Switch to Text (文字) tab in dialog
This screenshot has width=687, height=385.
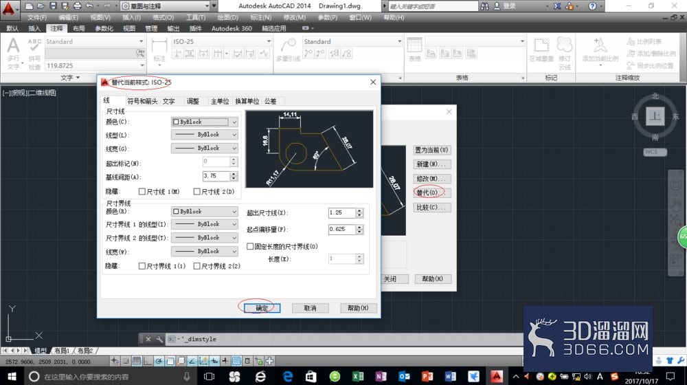[169, 101]
